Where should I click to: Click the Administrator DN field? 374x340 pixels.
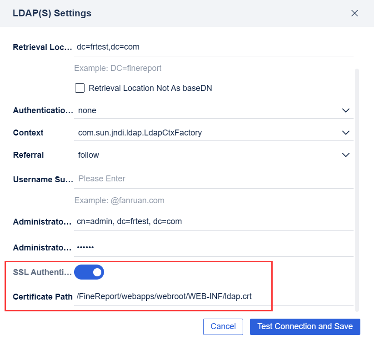click(214, 221)
